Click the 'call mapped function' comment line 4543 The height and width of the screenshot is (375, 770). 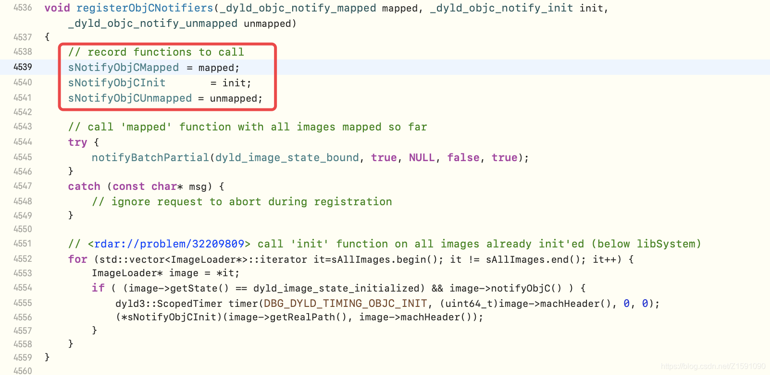[248, 127]
